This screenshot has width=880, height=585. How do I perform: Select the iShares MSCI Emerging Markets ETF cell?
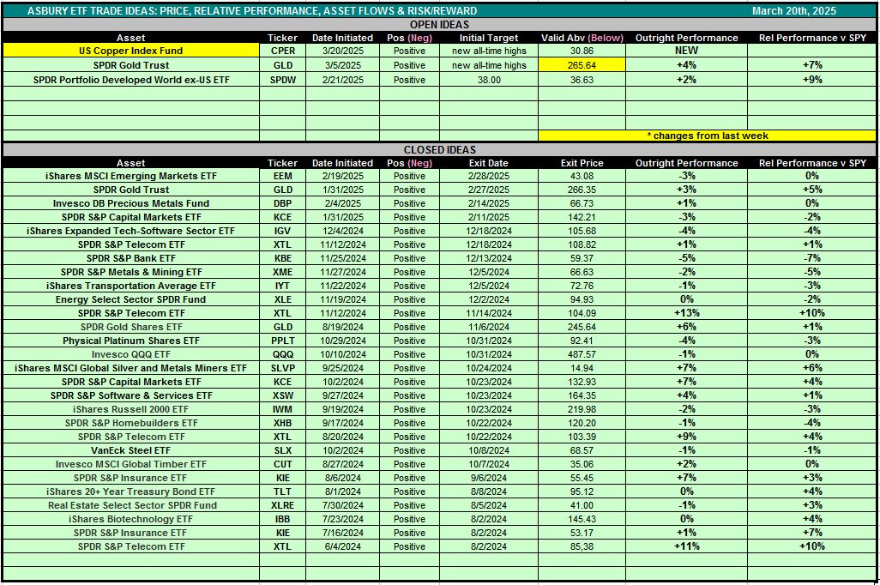coord(131,176)
